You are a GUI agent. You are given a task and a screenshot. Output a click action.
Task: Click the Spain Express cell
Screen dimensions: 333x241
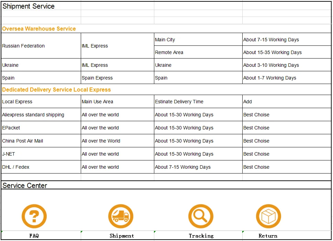[118, 78]
